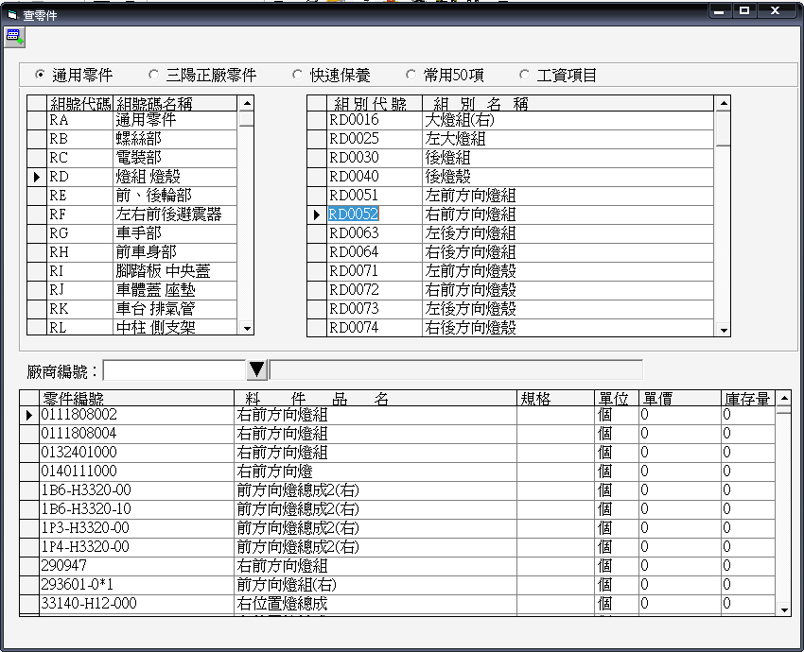Click the calculator icon in the toolbar
The image size is (804, 652).
coord(13,36)
